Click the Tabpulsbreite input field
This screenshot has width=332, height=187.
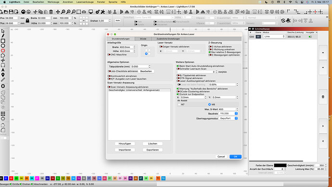(140, 67)
